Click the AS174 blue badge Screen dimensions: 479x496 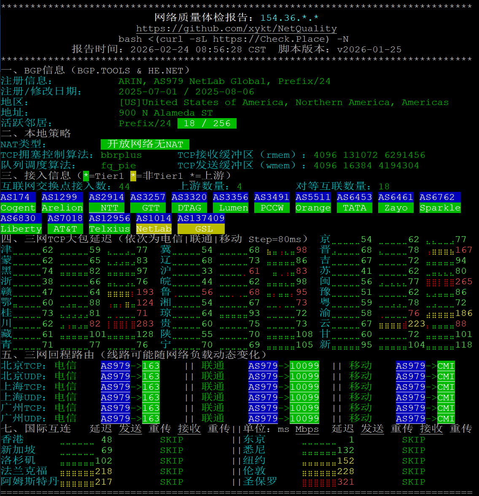(15, 197)
